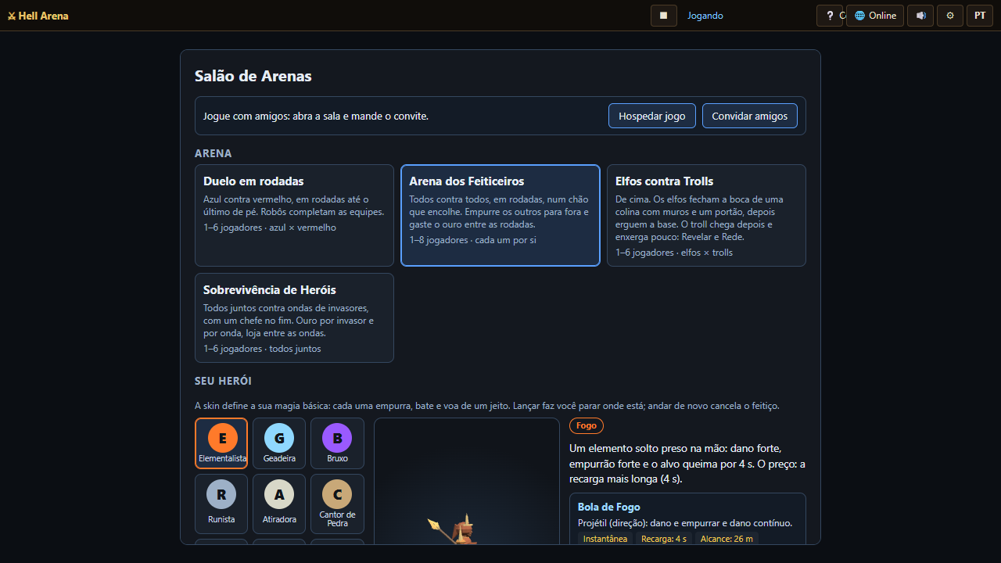The width and height of the screenshot is (1001, 563).
Task: Pick Sobrevivência de Heróis arena
Action: pos(294,317)
